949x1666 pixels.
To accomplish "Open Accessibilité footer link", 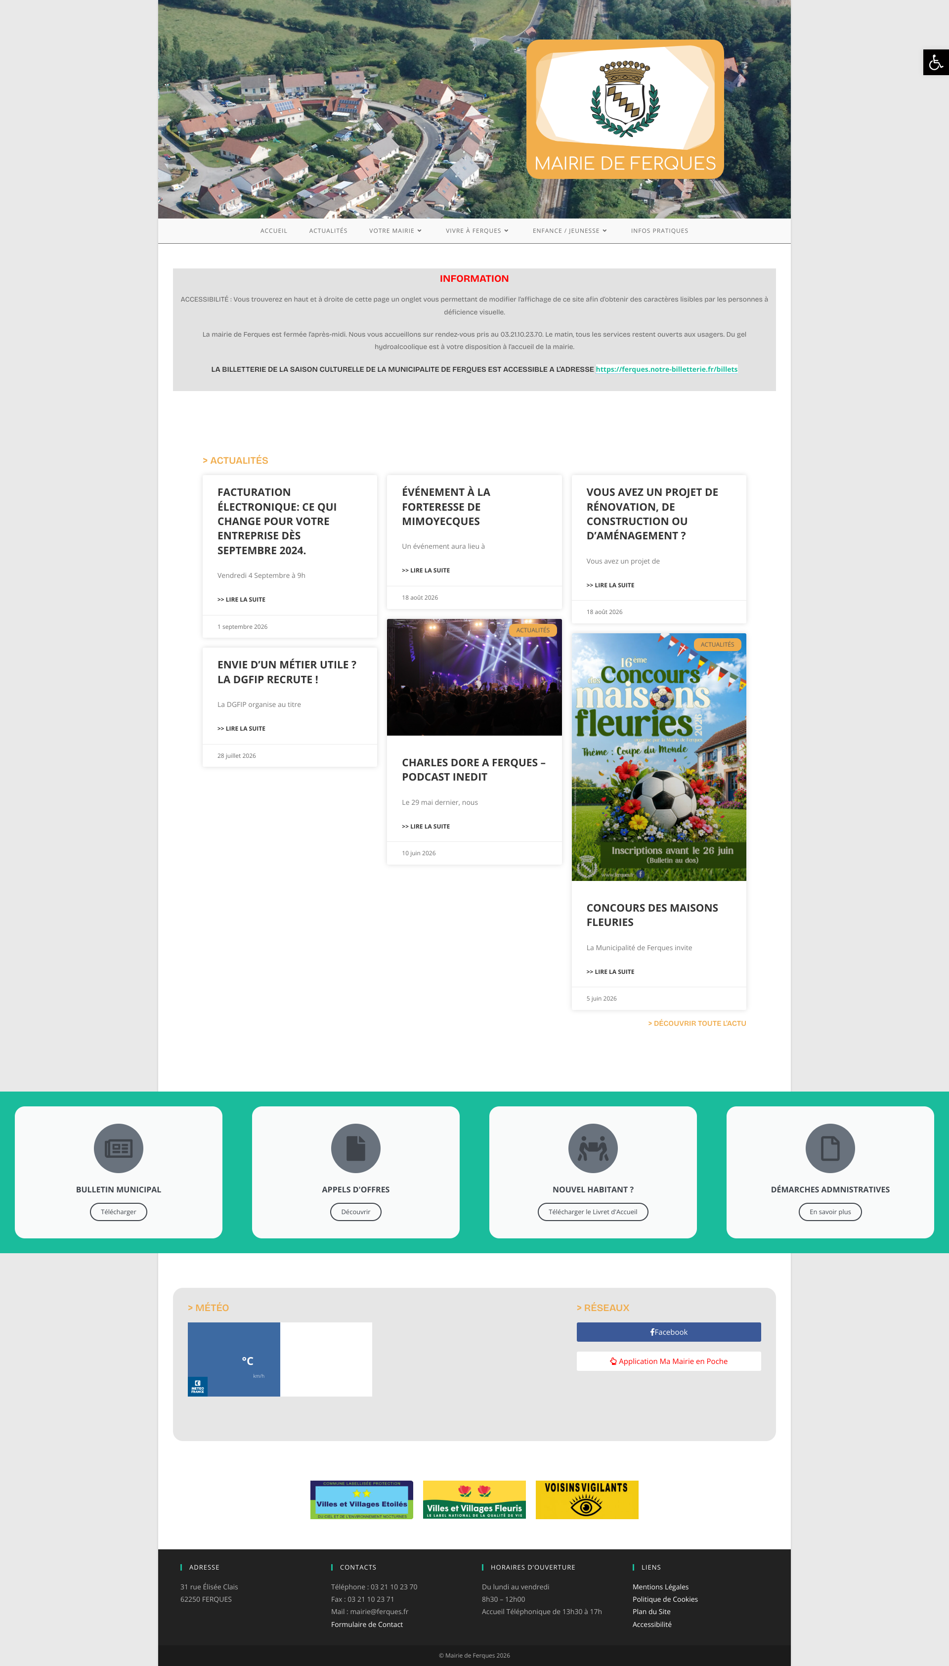I will click(652, 1624).
